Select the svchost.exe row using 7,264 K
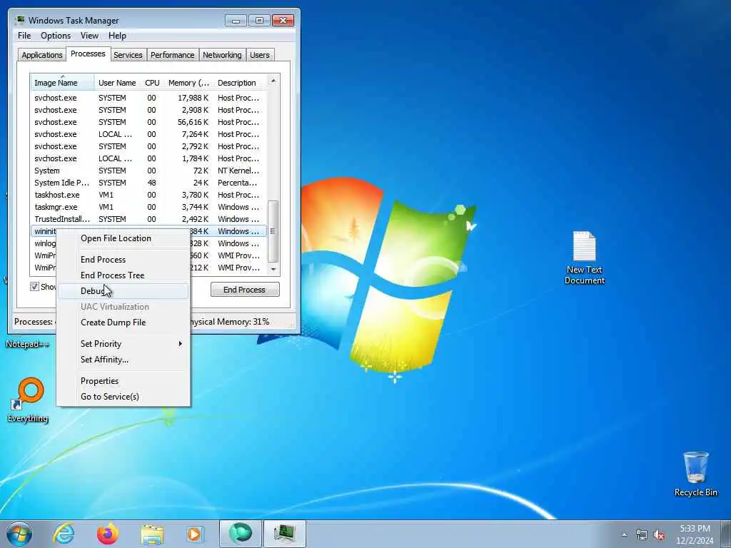The image size is (731, 548). 148,134
